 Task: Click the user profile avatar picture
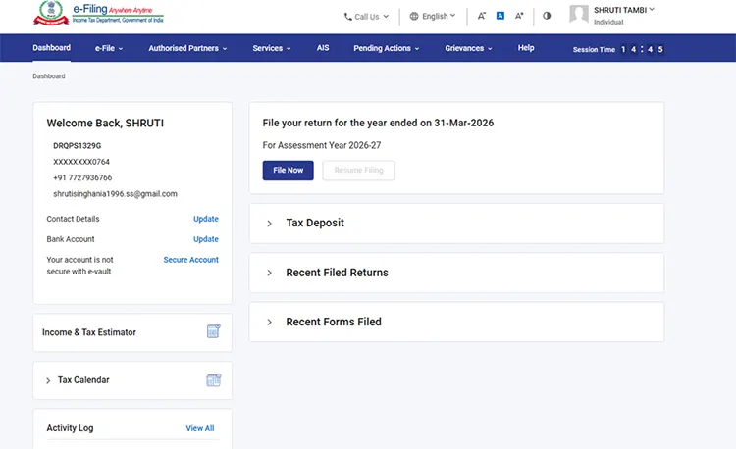pos(579,14)
